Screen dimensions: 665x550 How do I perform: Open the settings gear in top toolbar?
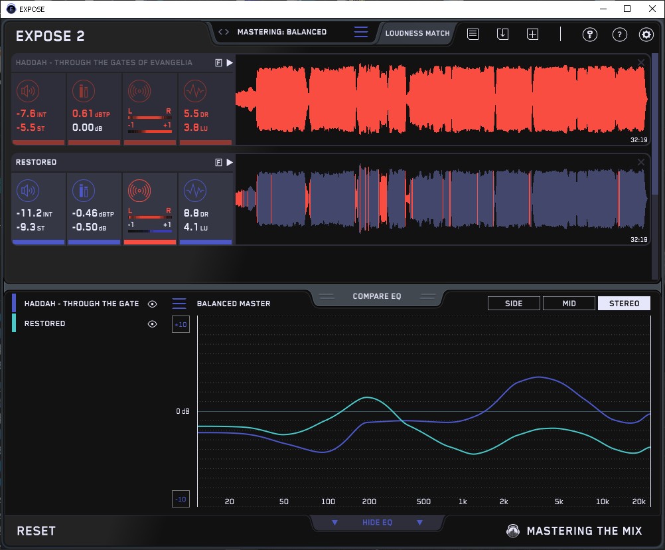click(646, 35)
